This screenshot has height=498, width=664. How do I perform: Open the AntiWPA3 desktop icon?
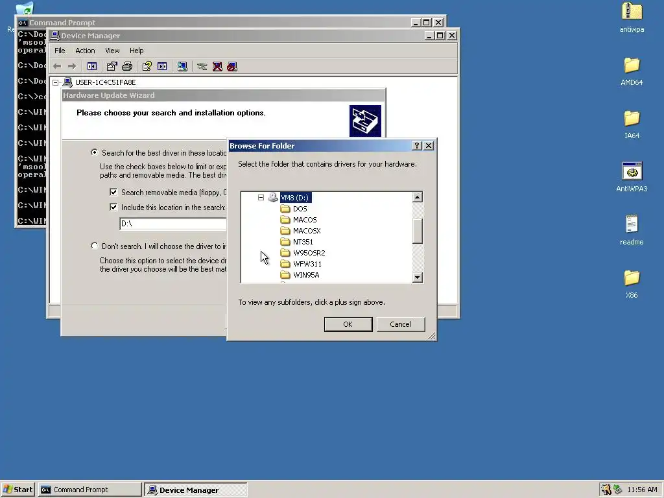[x=632, y=178]
